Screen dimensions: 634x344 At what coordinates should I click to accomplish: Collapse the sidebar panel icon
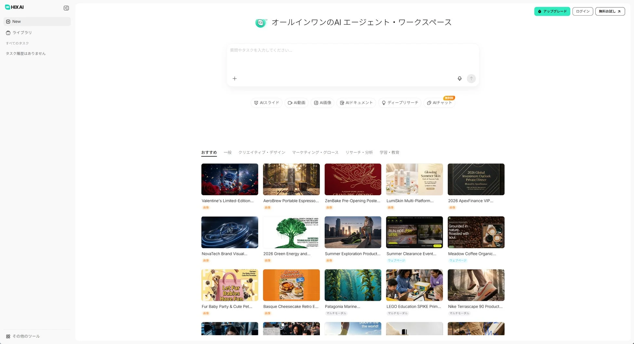coord(66,8)
